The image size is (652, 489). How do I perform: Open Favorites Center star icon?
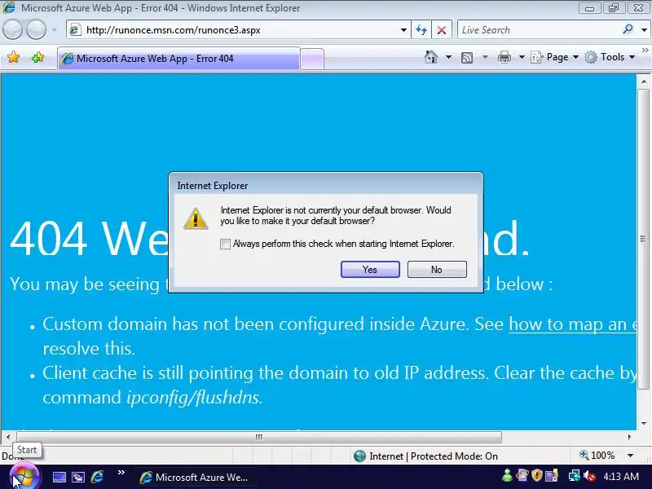[13, 57]
